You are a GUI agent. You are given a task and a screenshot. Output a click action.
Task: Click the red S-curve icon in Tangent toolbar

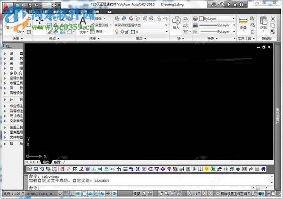68,169
